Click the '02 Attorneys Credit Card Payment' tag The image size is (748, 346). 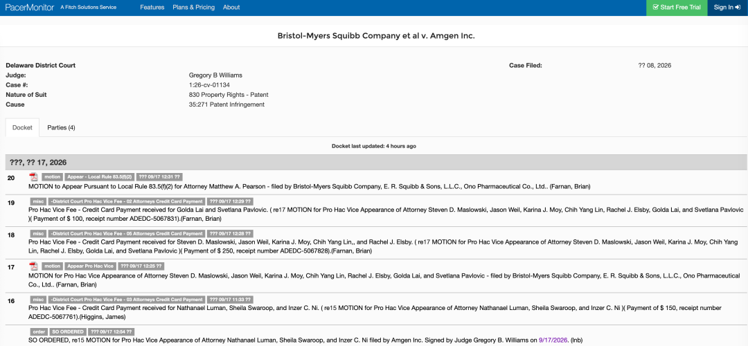click(x=127, y=201)
